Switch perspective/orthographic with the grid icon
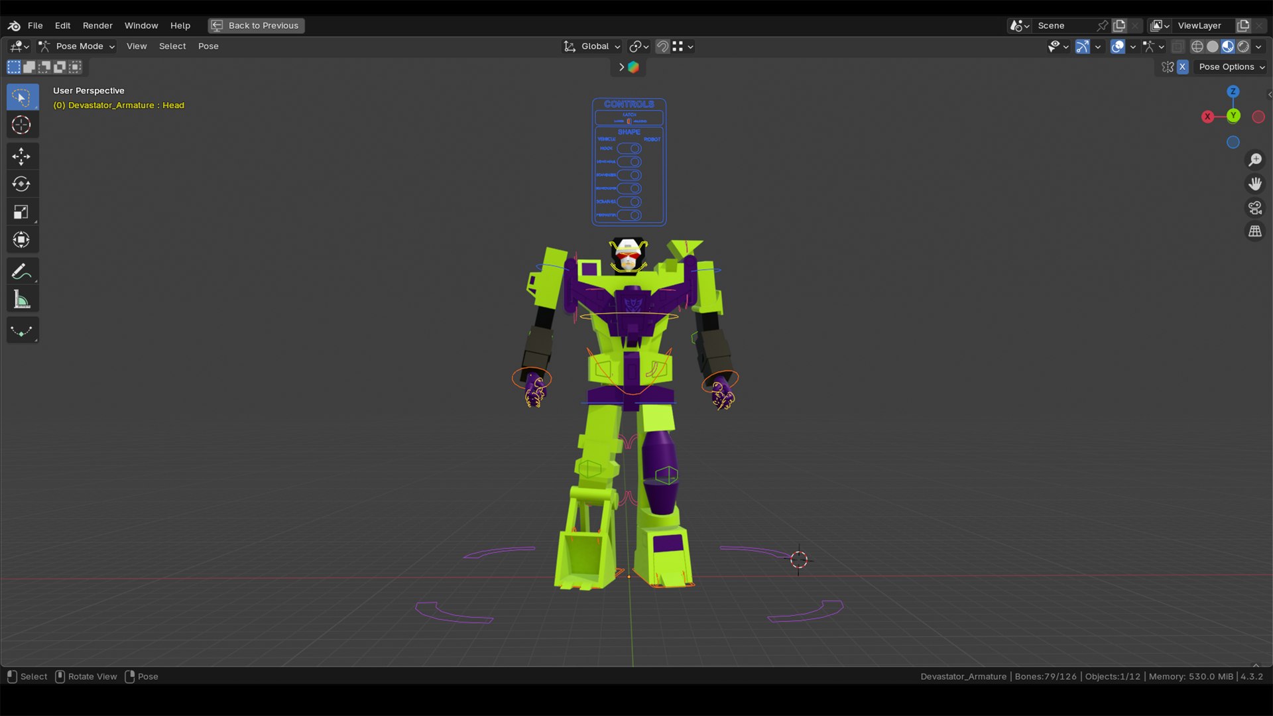The height and width of the screenshot is (716, 1273). 1255,232
